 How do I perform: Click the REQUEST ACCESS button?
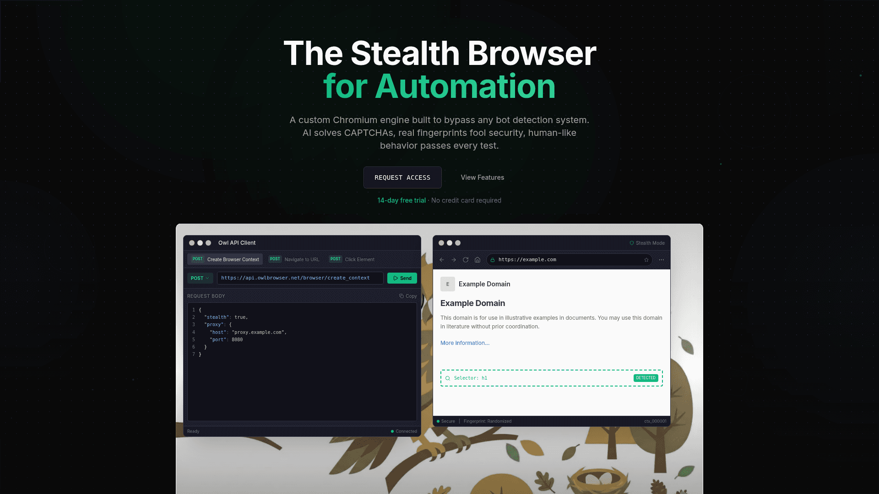[402, 177]
